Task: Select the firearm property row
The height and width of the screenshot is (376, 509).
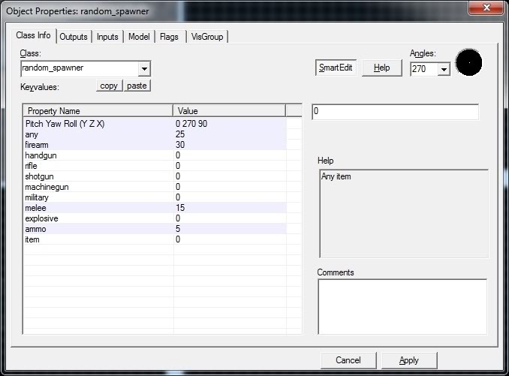Action: coord(98,145)
